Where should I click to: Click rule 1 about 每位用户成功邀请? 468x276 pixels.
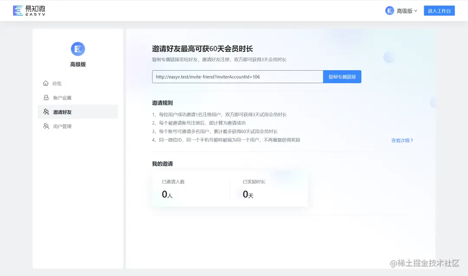pos(219,114)
